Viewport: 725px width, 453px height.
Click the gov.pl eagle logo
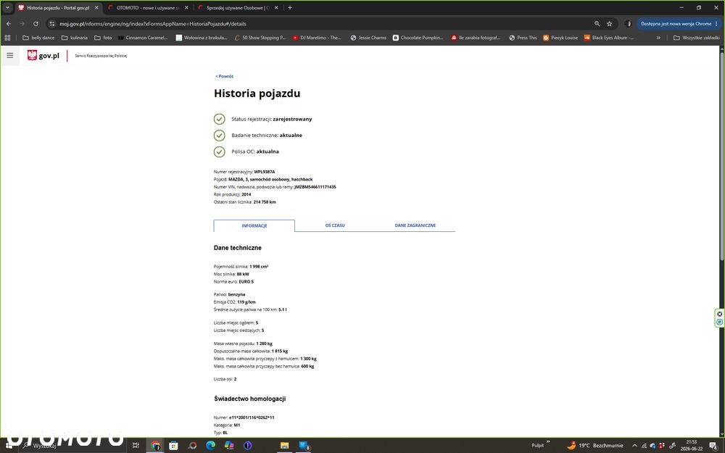point(32,56)
